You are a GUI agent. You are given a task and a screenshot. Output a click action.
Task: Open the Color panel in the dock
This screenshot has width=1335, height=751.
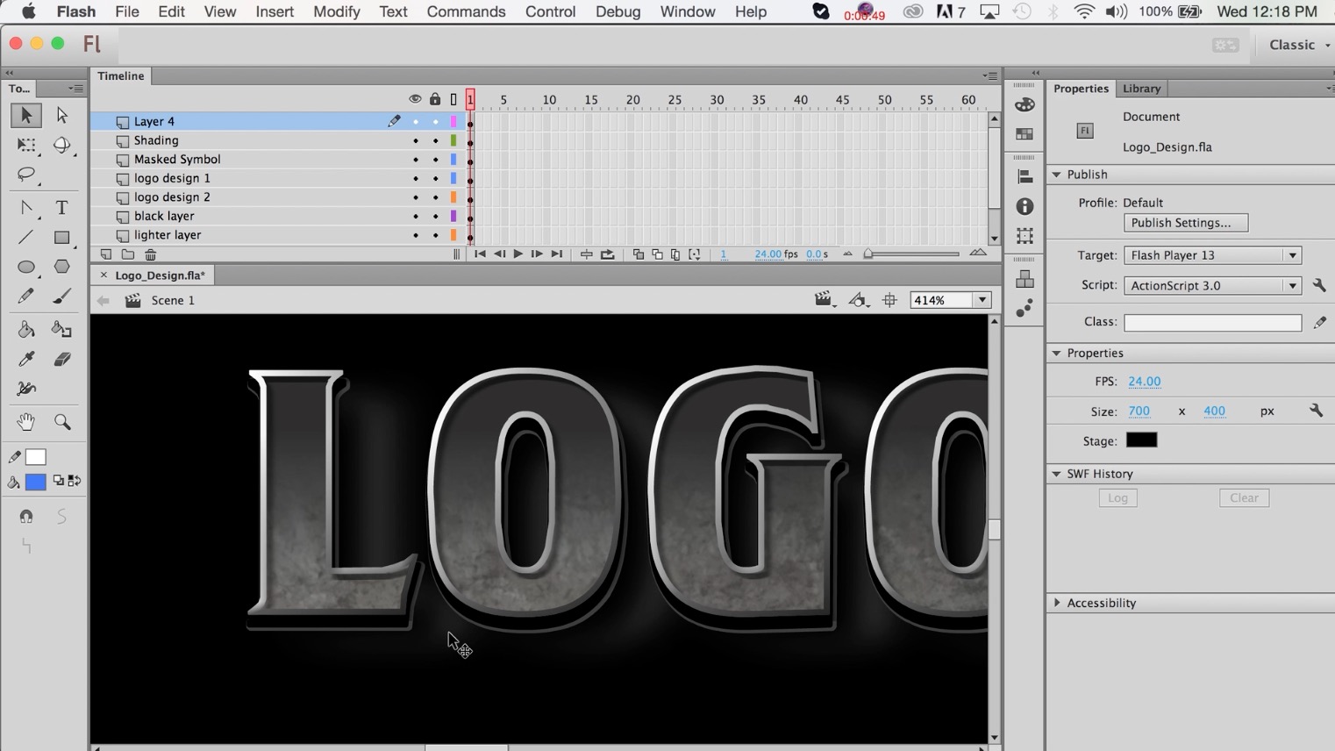(1024, 104)
